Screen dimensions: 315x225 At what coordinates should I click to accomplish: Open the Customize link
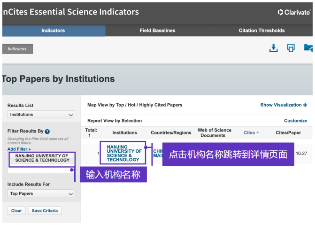click(295, 121)
